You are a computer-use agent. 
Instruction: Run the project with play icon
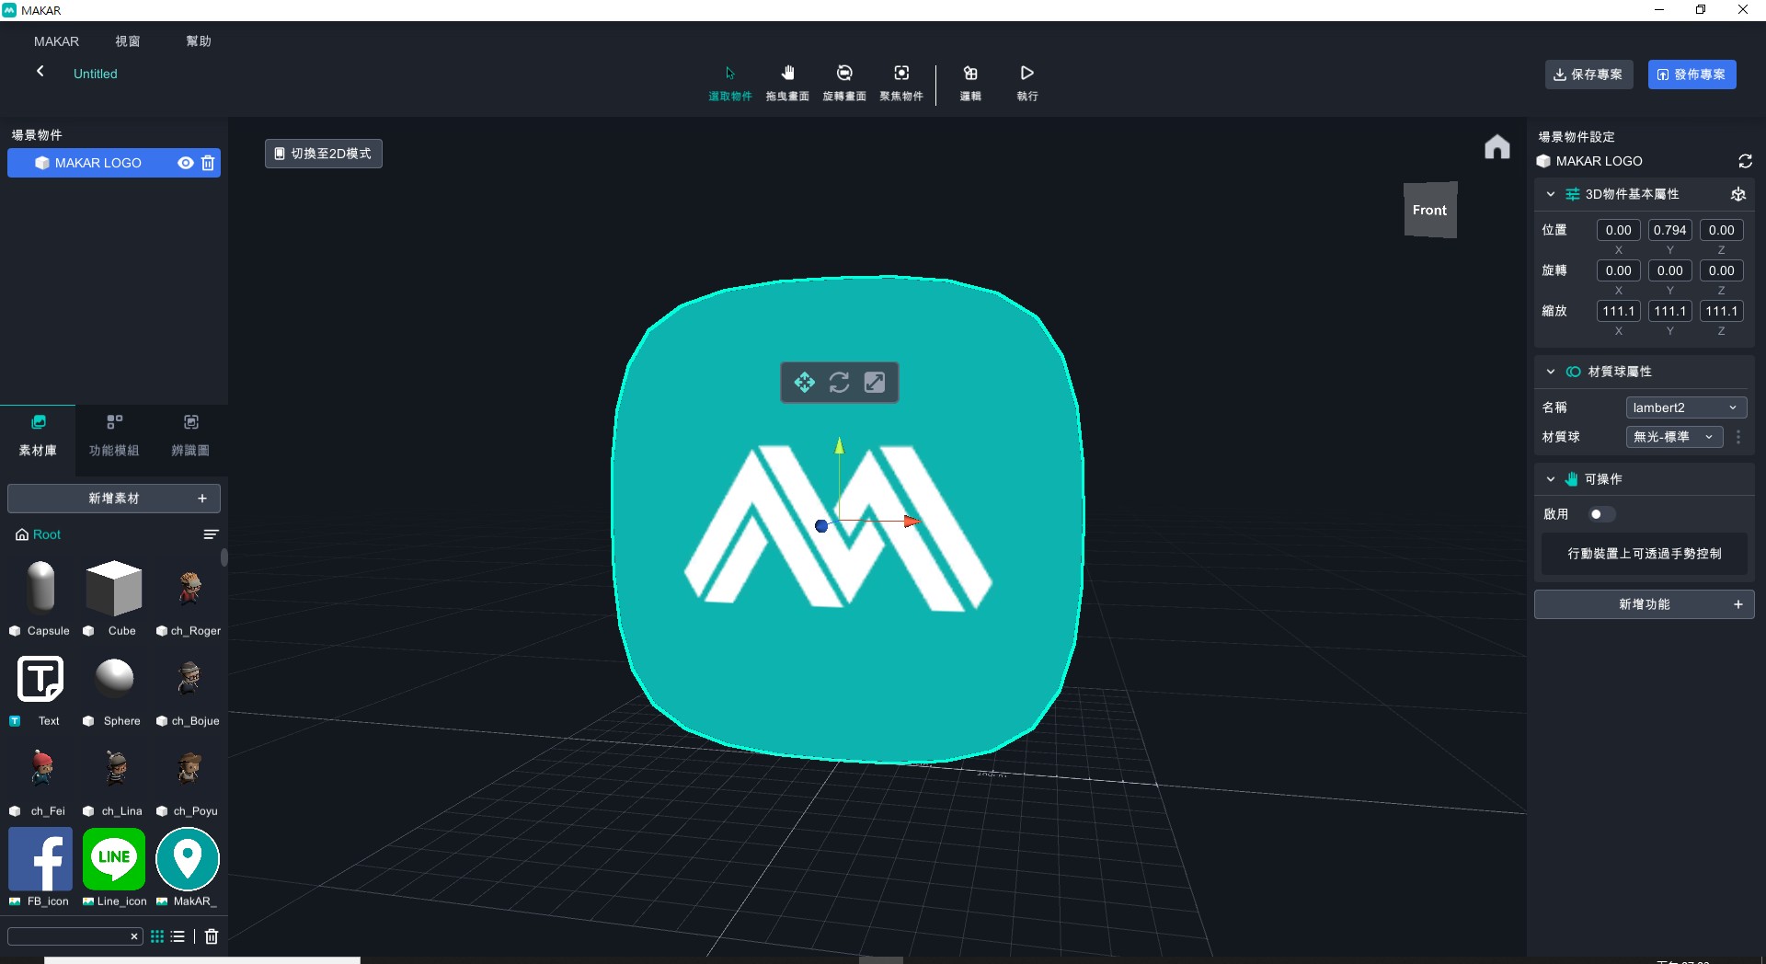[1027, 82]
